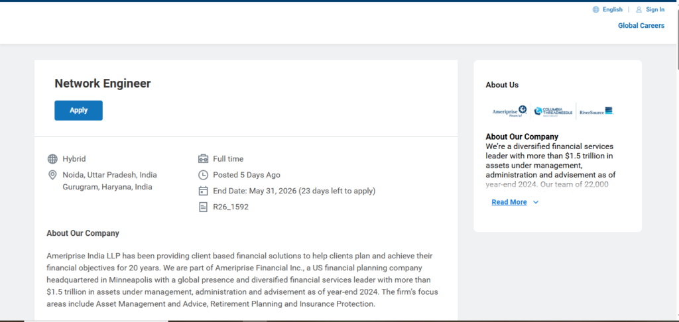This screenshot has height=322, width=679.
Task: Go to Global Careers
Action: click(x=641, y=26)
